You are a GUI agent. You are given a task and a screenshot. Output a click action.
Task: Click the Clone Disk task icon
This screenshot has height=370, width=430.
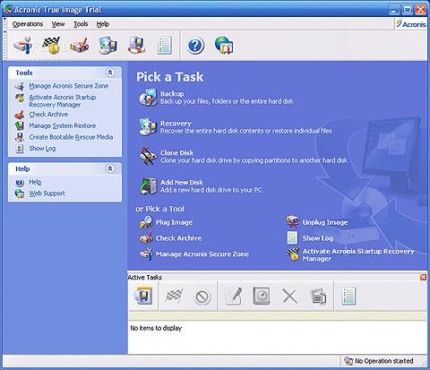148,156
